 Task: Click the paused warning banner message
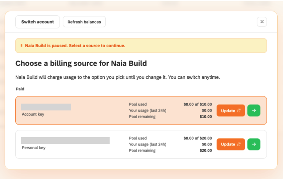(75, 46)
